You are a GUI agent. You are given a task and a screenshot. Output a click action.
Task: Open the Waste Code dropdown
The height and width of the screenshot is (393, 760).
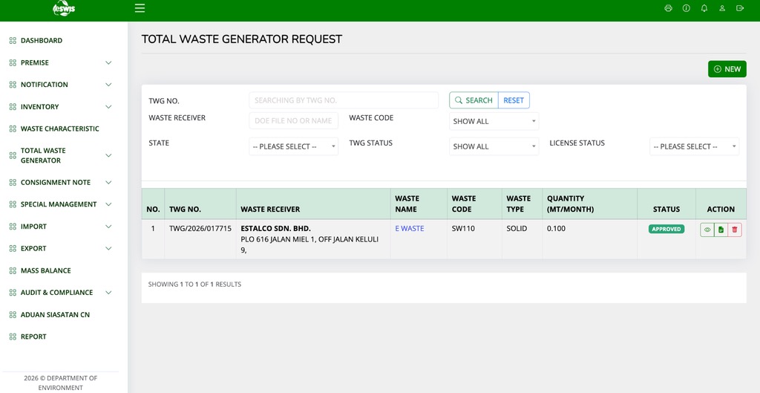(x=494, y=121)
